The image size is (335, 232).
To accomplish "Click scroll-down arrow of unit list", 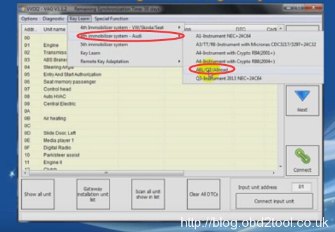I will tap(281, 167).
